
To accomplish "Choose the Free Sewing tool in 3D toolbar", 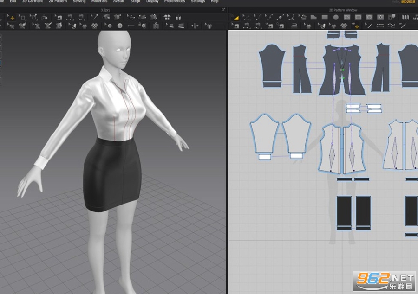I will click(81, 18).
